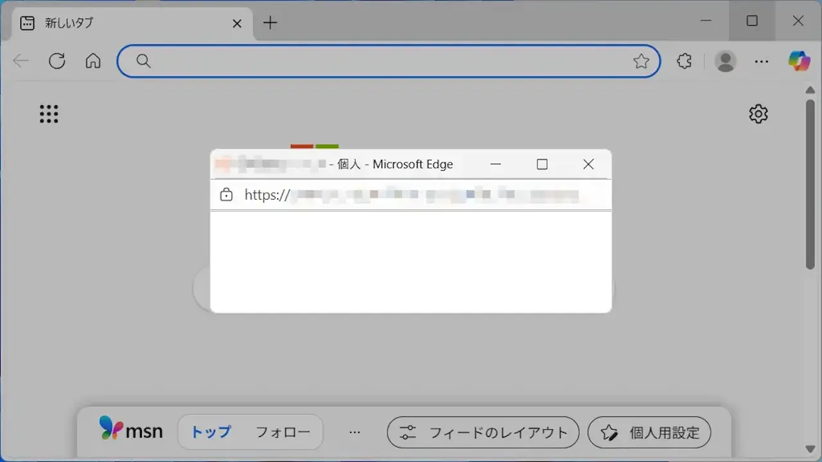Click the msn logo
This screenshot has width=822, height=462.
(132, 431)
